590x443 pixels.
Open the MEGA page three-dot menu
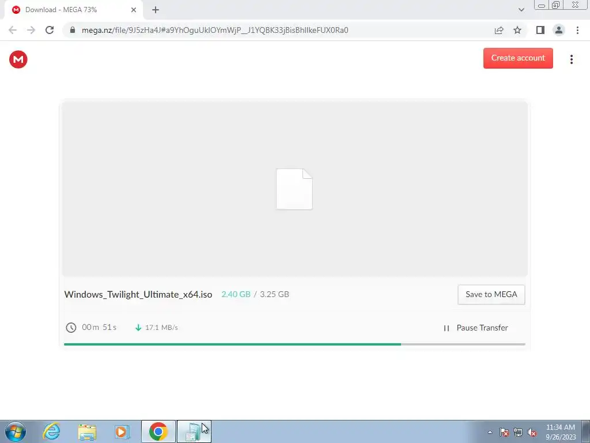[x=571, y=59]
